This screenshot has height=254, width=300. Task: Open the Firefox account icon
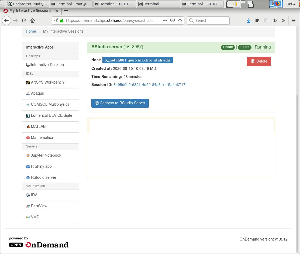click(275, 20)
